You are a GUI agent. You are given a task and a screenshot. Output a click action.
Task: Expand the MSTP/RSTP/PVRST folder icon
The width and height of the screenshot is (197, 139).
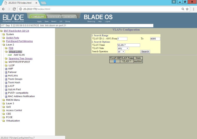tap(6, 62)
